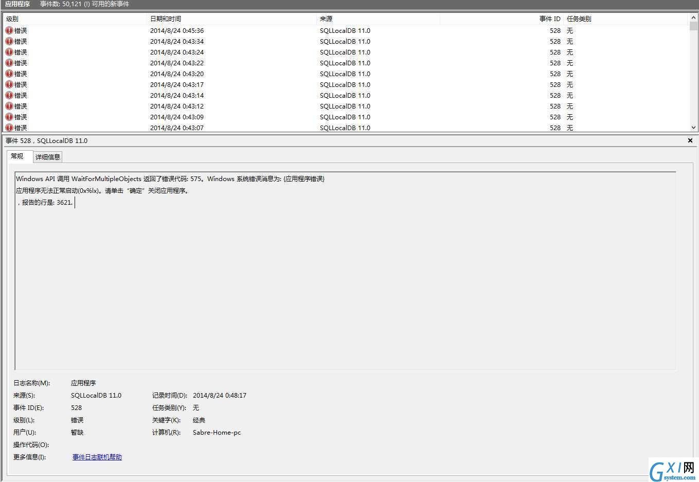Click the event list scroll down arrow

[693, 128]
